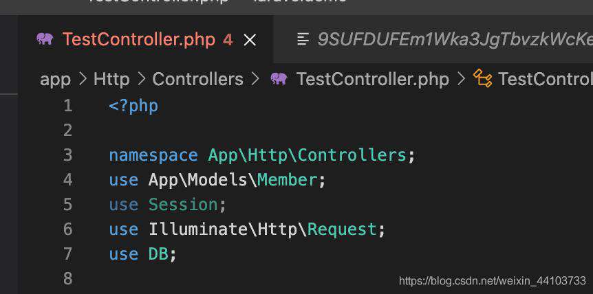Click the elephant icon in the breadcrumb
The width and height of the screenshot is (593, 294).
click(279, 79)
